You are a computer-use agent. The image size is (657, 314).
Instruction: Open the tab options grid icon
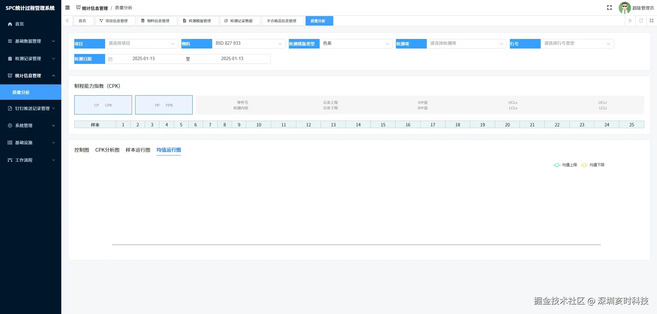[x=652, y=21]
